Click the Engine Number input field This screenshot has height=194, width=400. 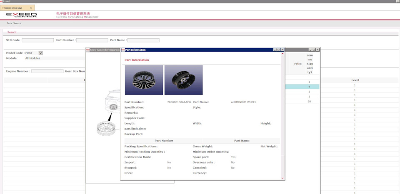[x=47, y=71]
